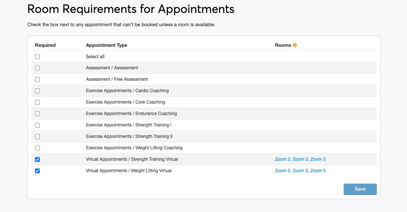The height and width of the screenshot is (212, 407).
Task: Click the orange Rooms info icon
Action: tap(295, 45)
